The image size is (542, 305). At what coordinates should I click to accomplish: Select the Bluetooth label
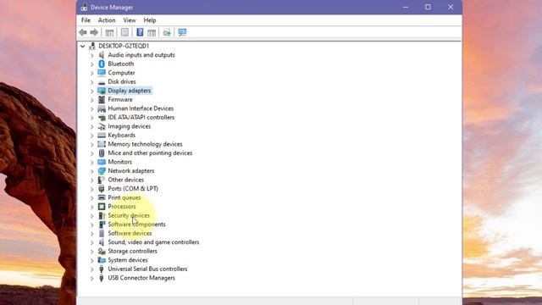pyautogui.click(x=120, y=64)
